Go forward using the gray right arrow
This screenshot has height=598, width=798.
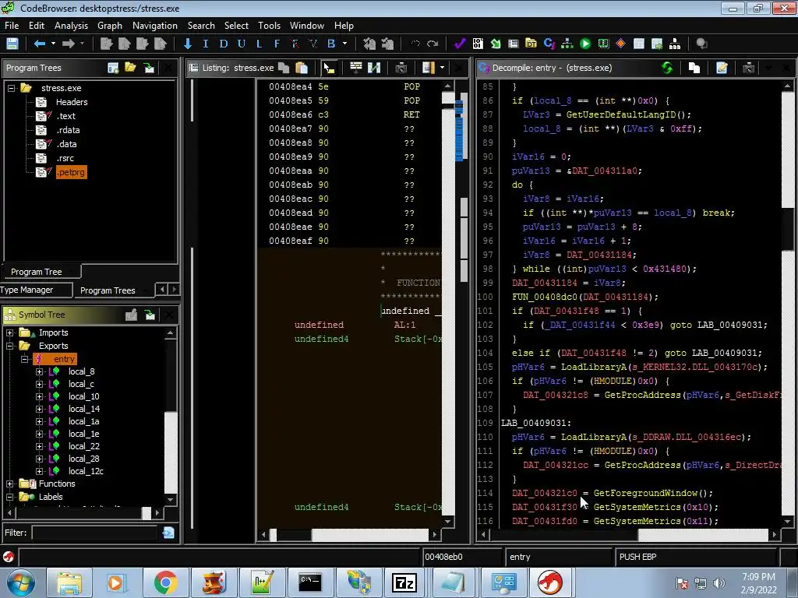click(69, 44)
